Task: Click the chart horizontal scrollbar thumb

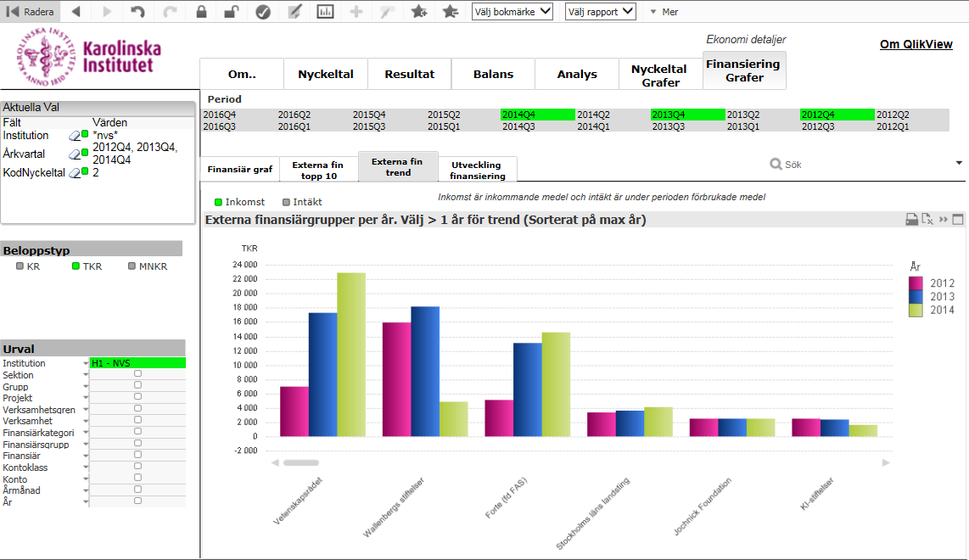Action: click(301, 462)
